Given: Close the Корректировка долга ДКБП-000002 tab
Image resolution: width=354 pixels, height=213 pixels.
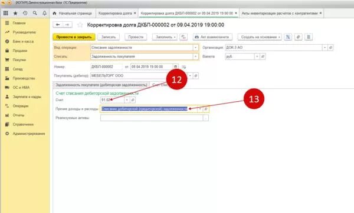Looking at the screenshot, I should [236, 14].
